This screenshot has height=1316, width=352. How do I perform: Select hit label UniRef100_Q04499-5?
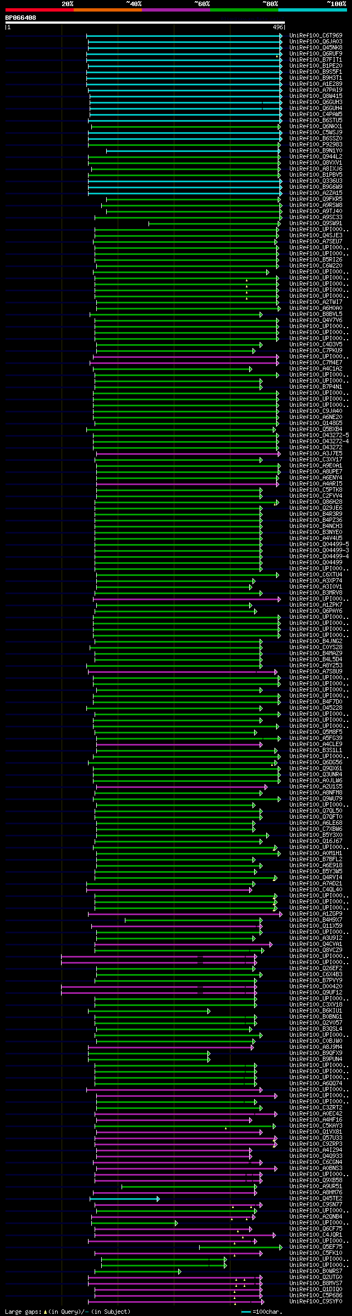click(x=319, y=544)
